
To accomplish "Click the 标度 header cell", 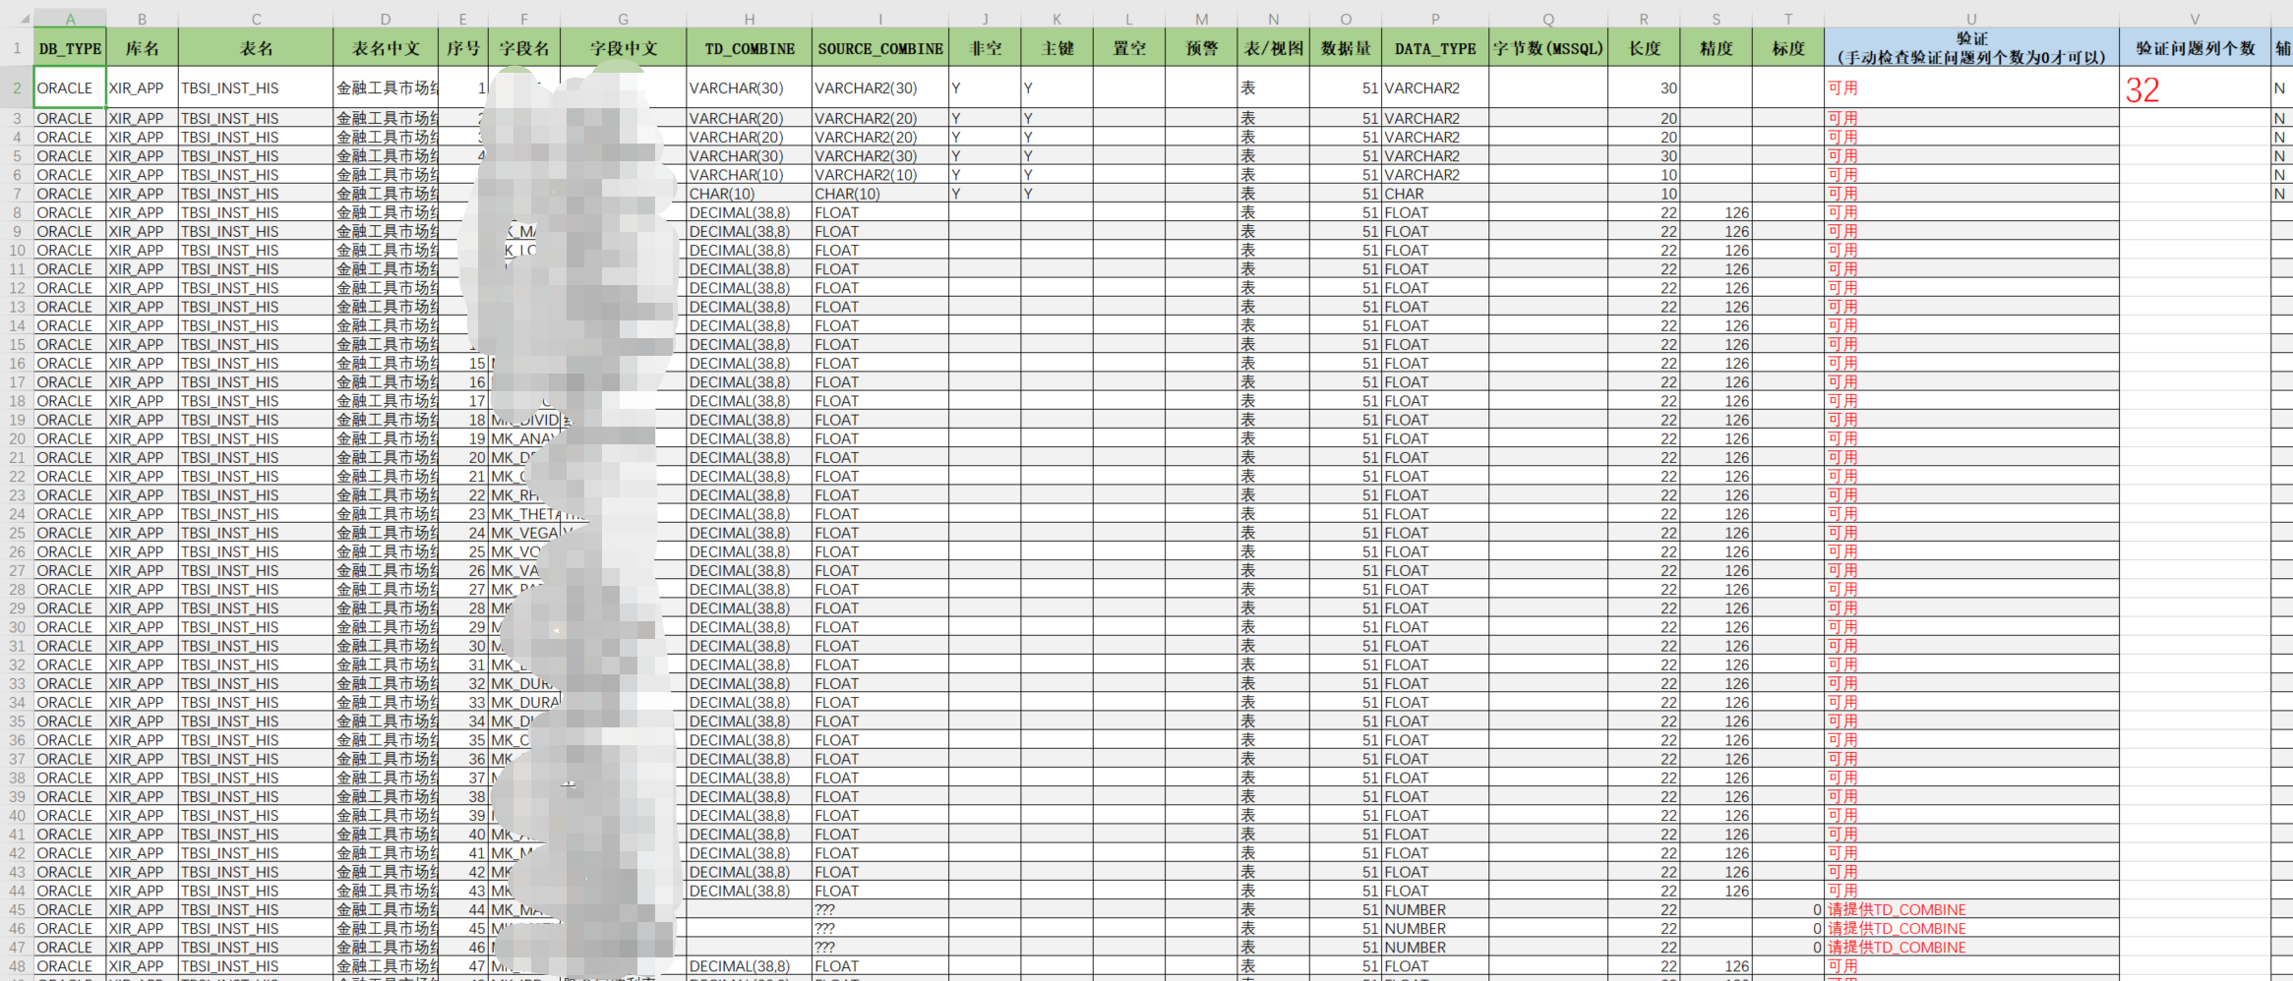I will 1787,47.
